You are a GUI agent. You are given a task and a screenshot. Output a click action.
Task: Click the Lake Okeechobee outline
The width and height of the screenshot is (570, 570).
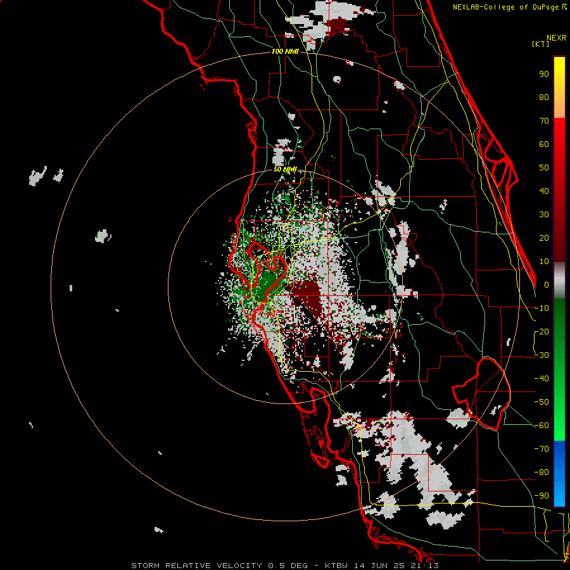[483, 393]
